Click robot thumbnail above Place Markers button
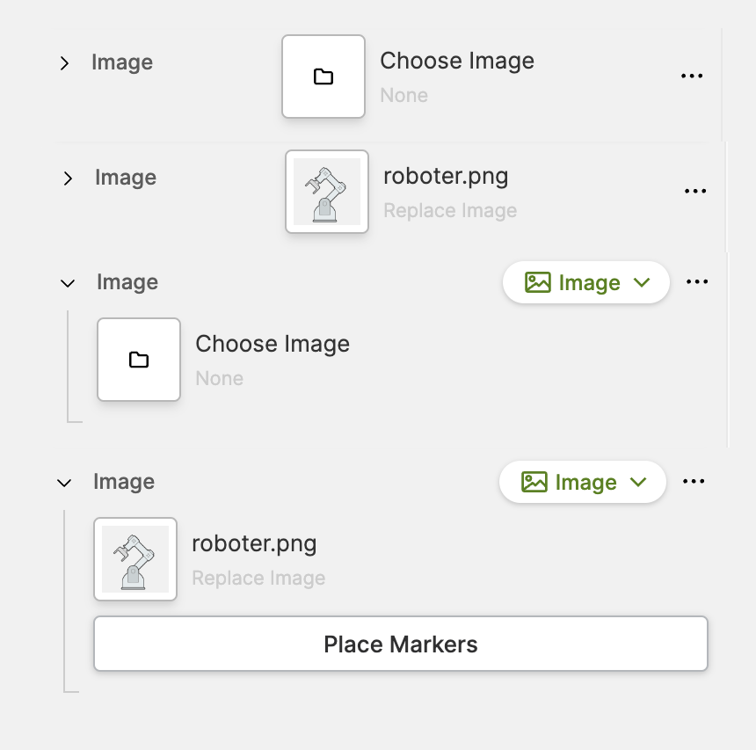756x750 pixels. 135,559
